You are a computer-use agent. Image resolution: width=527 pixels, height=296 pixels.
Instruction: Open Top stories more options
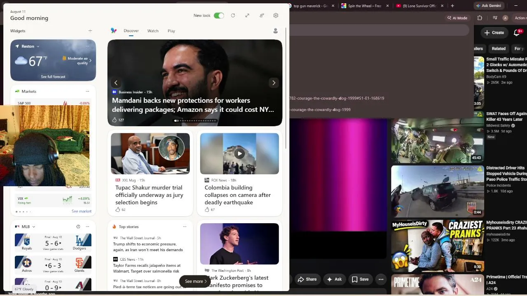coord(184,227)
